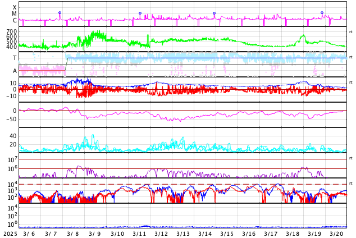Click the A sector polarity label
The image size is (356, 238).
click(x=15, y=71)
